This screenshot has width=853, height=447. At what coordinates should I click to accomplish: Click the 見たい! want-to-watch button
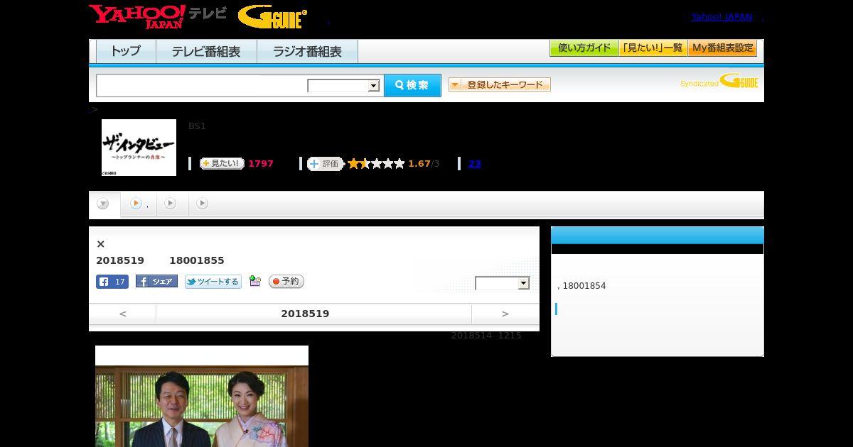(x=222, y=163)
